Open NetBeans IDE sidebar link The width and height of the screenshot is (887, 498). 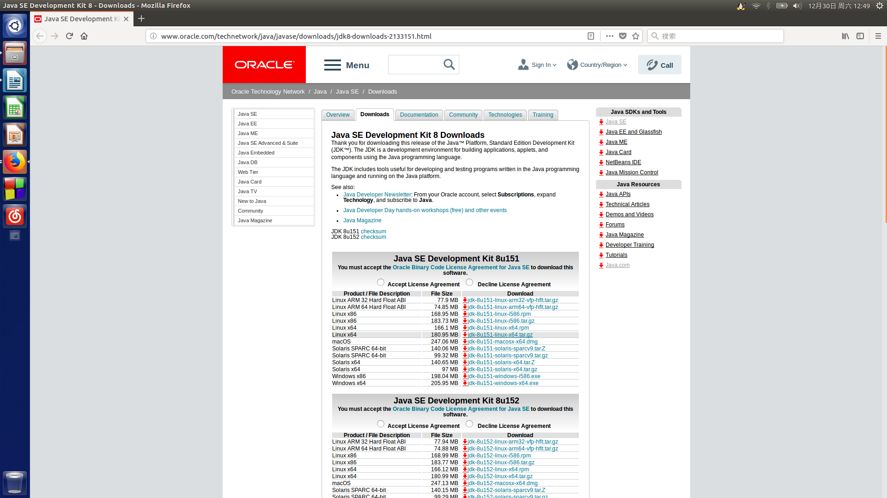tap(623, 162)
